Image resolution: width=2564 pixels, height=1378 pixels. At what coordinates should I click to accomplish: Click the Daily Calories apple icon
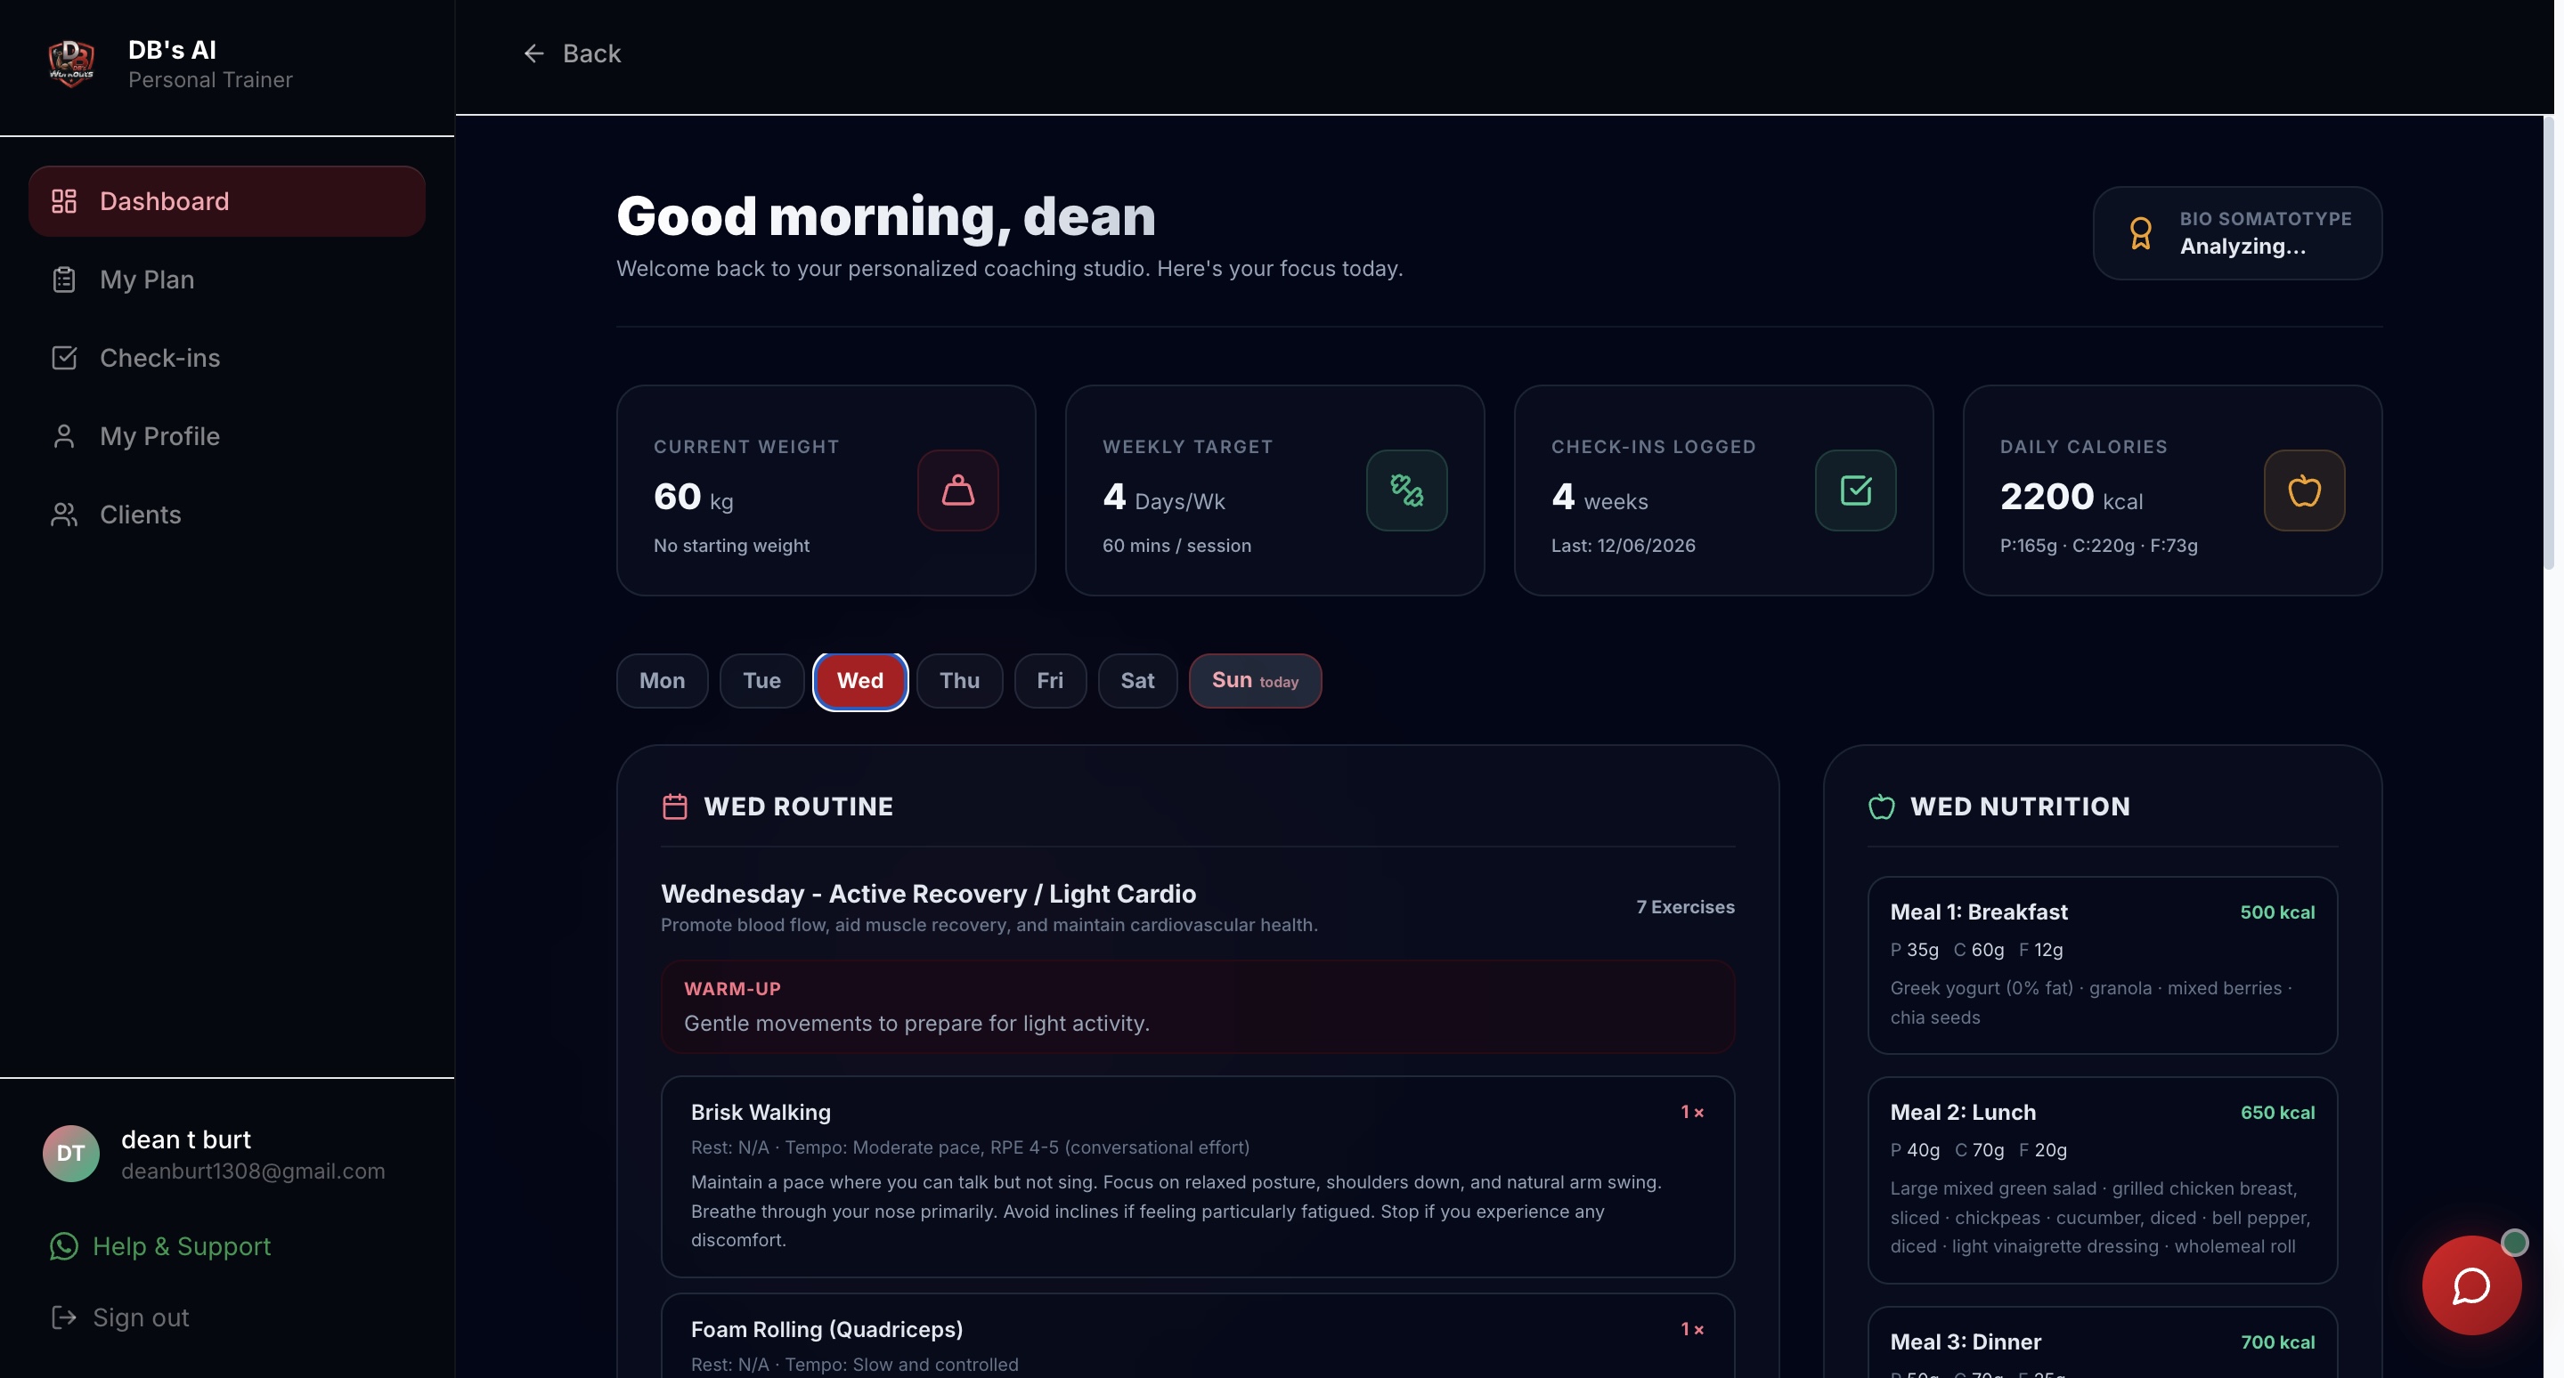tap(2304, 490)
